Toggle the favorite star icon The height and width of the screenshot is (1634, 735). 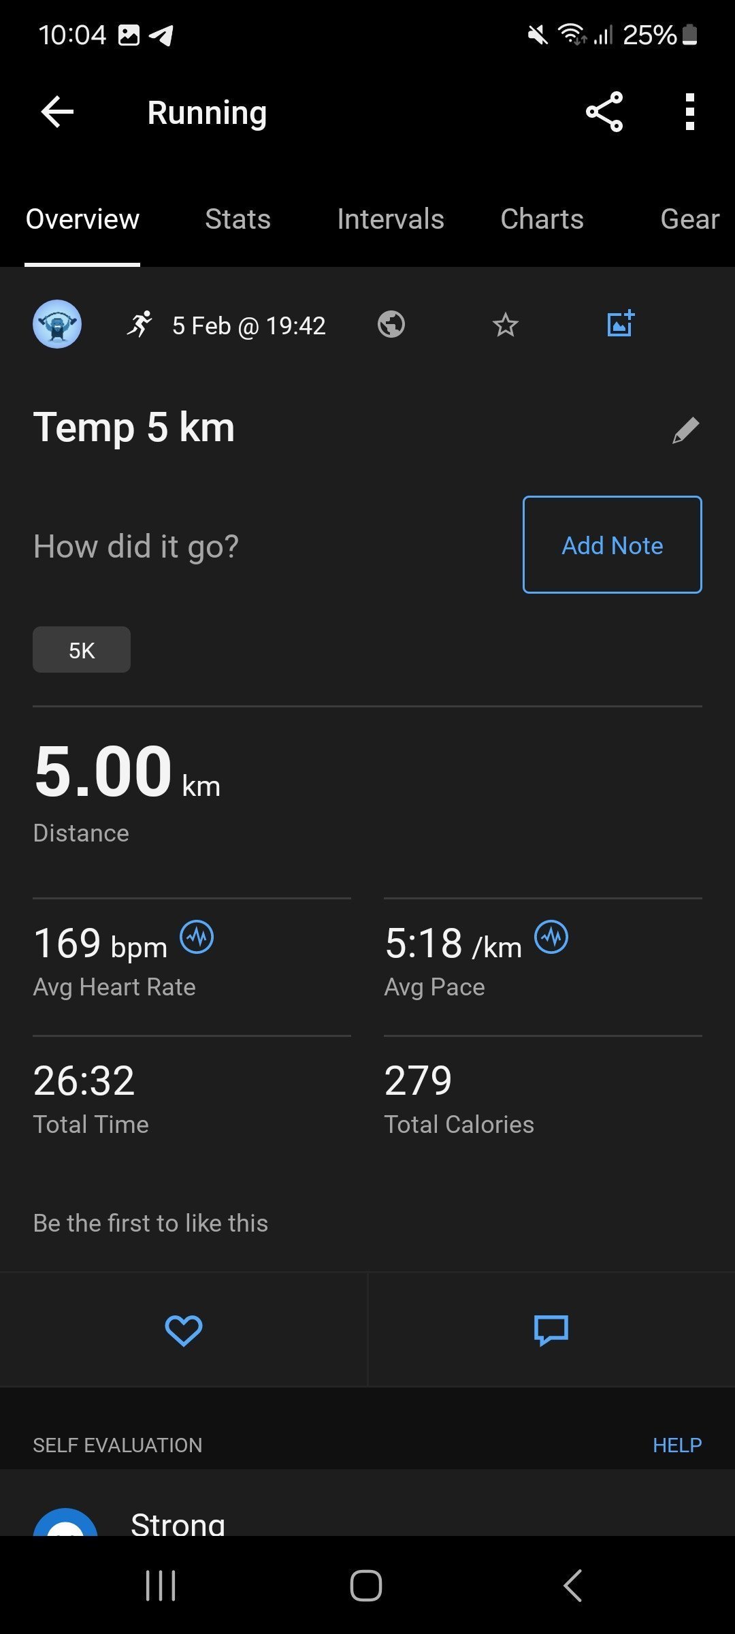[x=505, y=325]
